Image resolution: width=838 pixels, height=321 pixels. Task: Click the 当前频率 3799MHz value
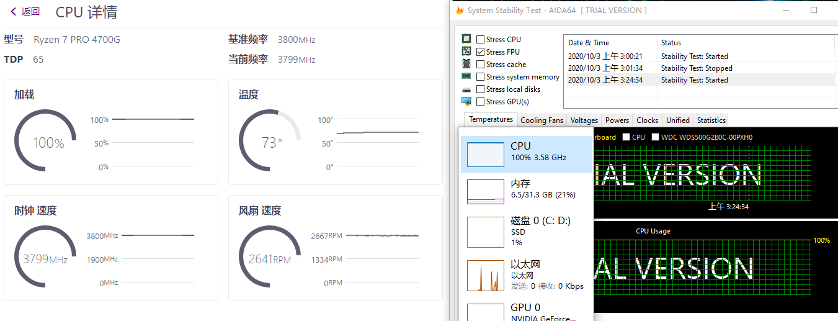tap(296, 60)
